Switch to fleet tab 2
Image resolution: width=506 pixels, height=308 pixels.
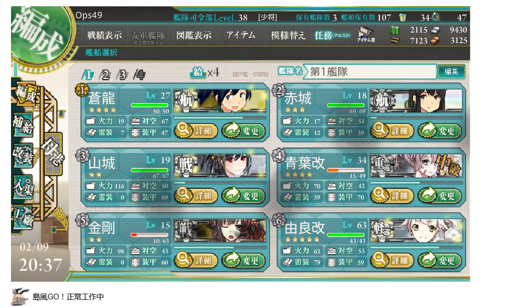(105, 75)
